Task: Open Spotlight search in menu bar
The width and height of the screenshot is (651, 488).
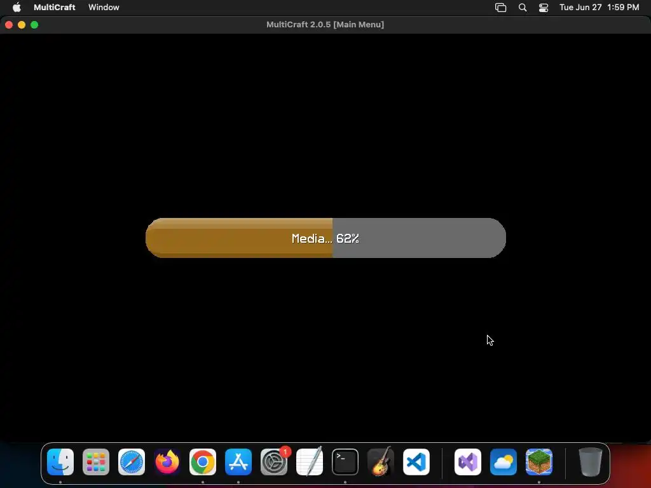Action: click(x=523, y=8)
